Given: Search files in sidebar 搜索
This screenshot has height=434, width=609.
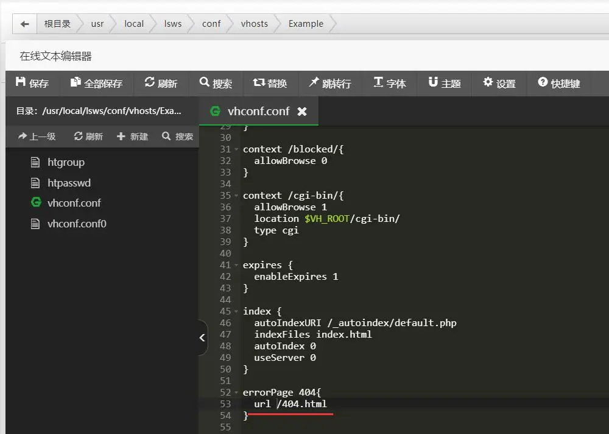Looking at the screenshot, I should tap(177, 137).
